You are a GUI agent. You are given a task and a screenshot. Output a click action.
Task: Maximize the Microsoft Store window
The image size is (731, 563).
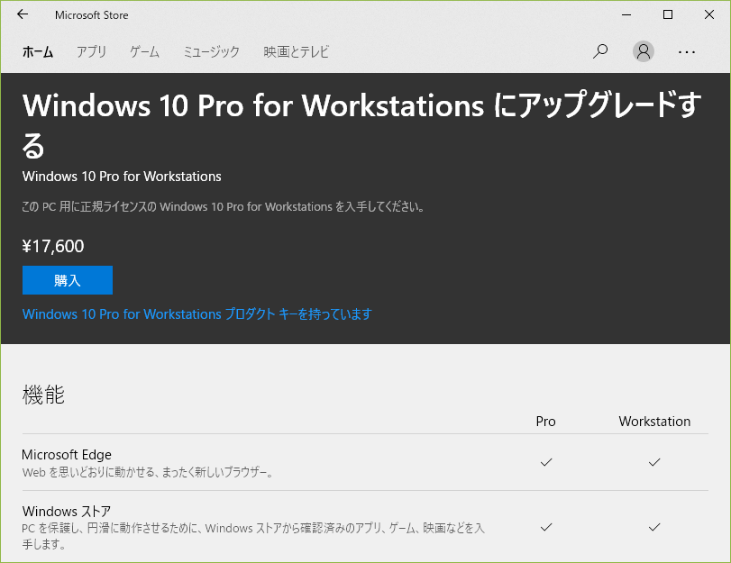click(x=668, y=15)
